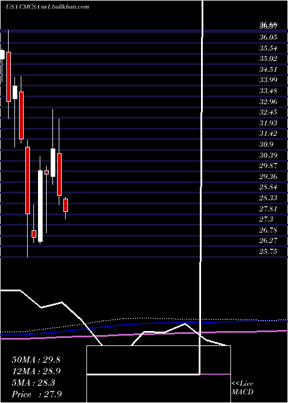Click the 31.42 price axis label
This screenshot has height=403, width=288.
click(x=268, y=134)
